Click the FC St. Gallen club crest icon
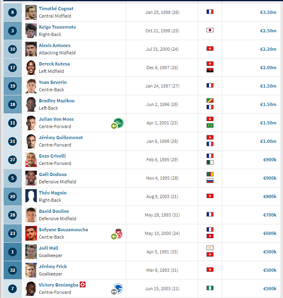 coord(119,123)
